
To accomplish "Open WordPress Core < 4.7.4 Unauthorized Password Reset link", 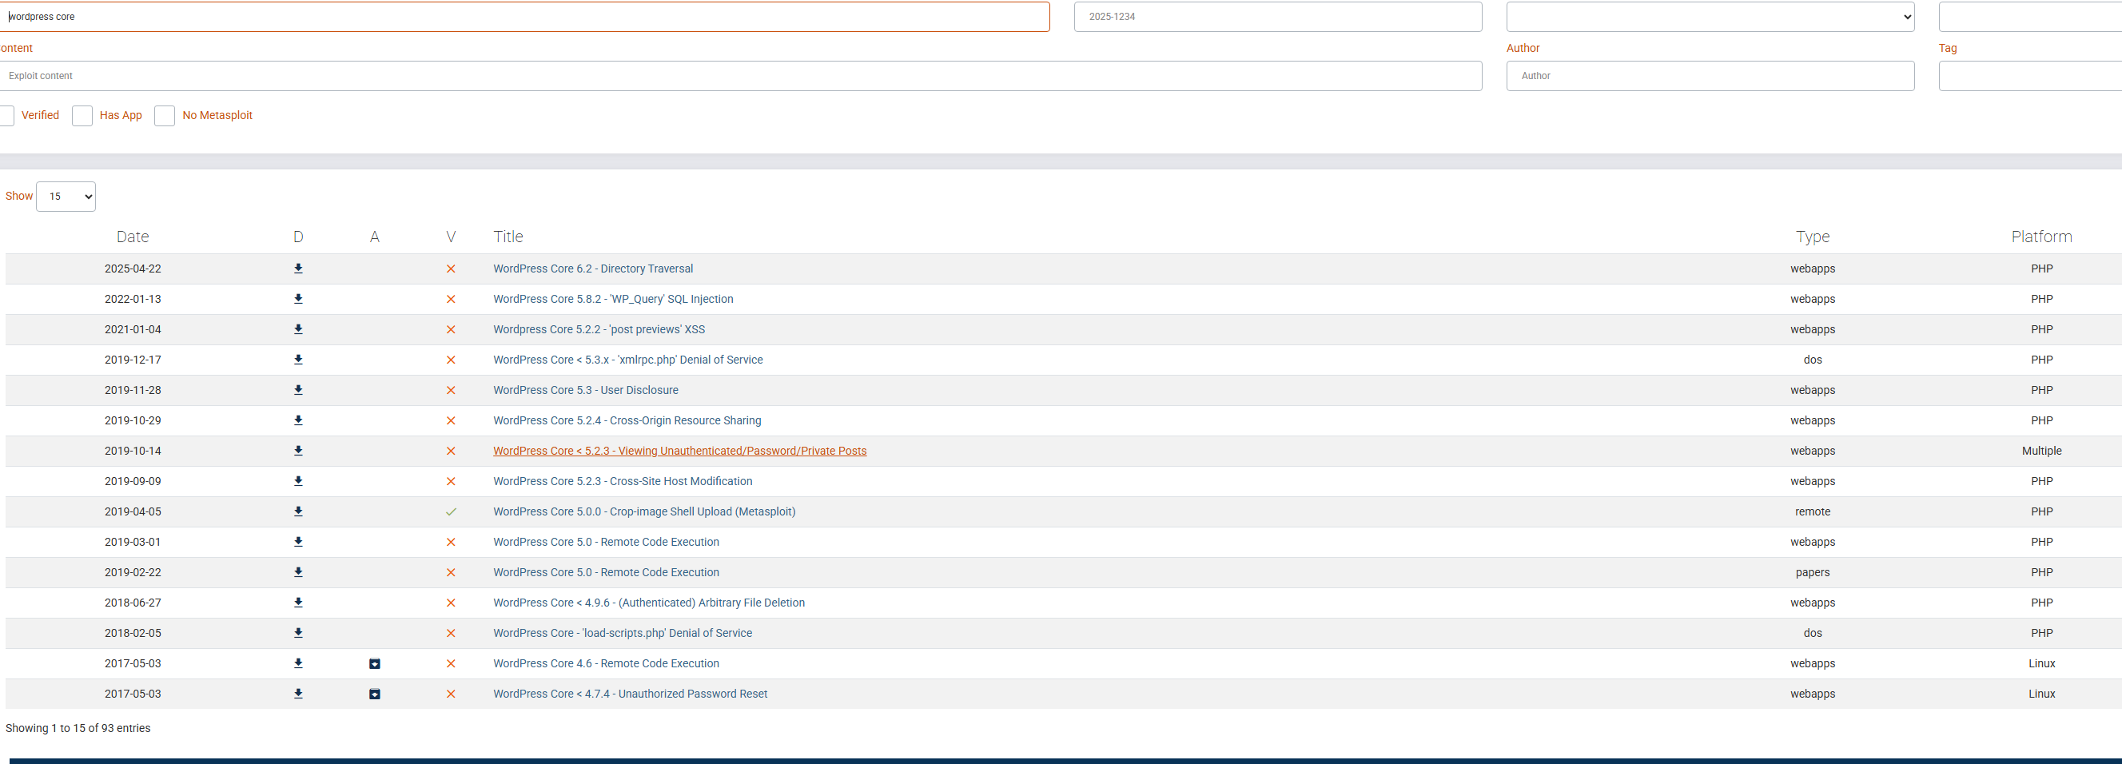I will click(630, 694).
